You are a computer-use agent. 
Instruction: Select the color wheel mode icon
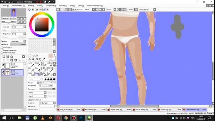pyautogui.click(x=30, y=9)
